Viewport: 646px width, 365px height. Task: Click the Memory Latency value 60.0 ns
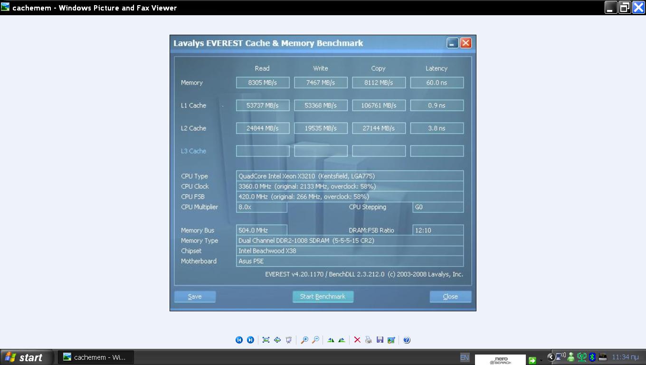[437, 83]
